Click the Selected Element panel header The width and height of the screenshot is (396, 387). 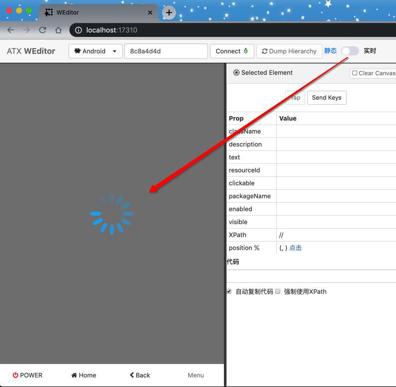click(x=263, y=73)
